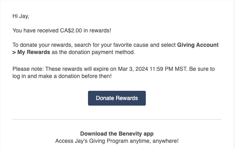Click the 'Access Jay's Giving Program' line
235x148 pixels.
[x=92, y=141]
